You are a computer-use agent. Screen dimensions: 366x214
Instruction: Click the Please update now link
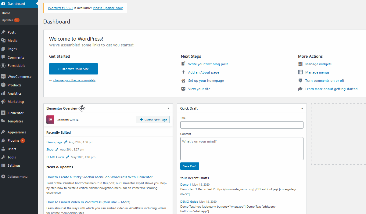click(x=108, y=8)
